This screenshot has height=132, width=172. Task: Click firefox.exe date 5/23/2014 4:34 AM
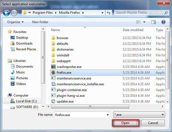pyautogui.click(x=136, y=73)
